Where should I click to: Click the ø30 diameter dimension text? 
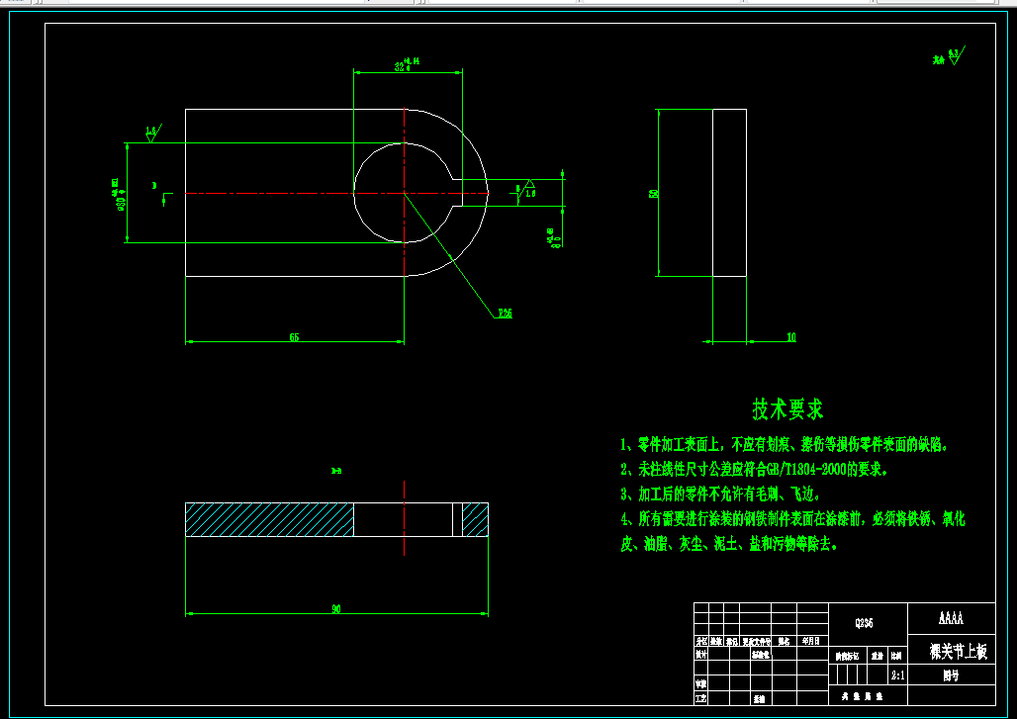(120, 195)
